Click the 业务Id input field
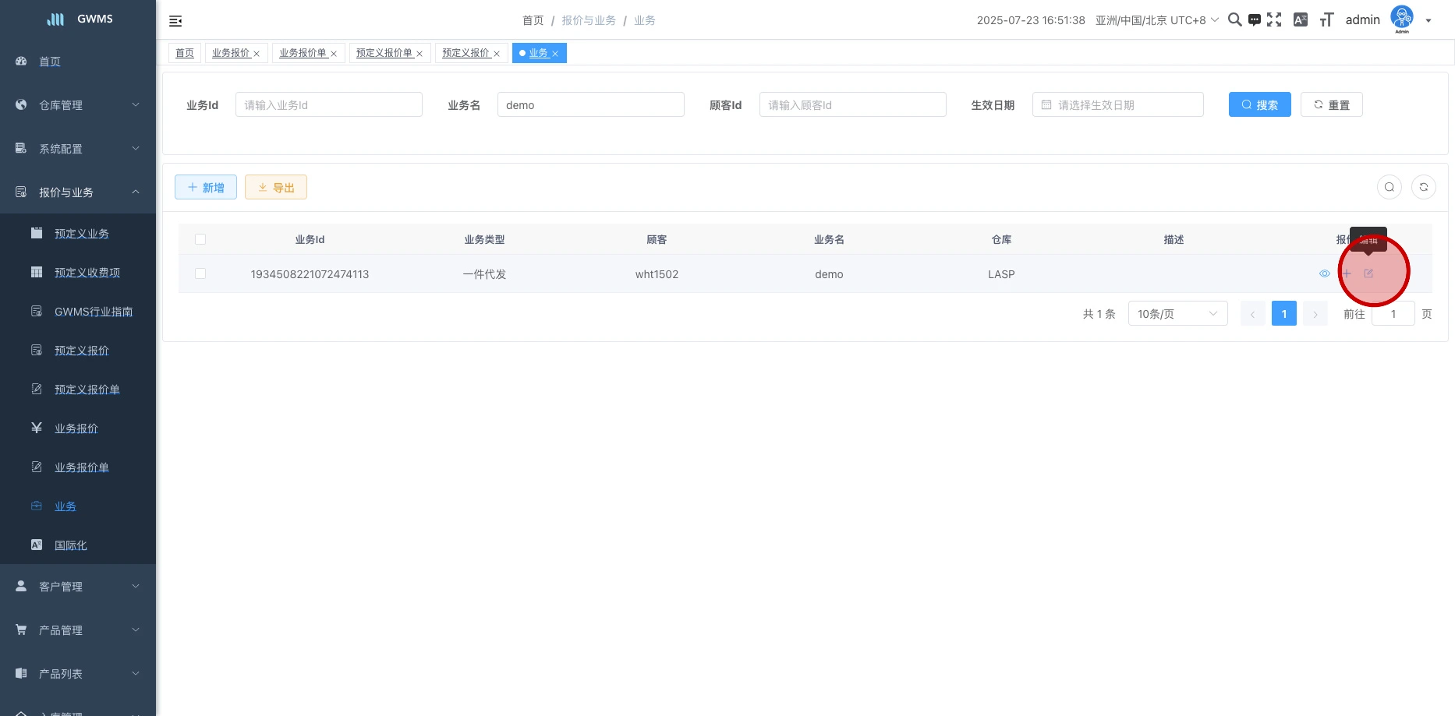1455x716 pixels. (328, 105)
